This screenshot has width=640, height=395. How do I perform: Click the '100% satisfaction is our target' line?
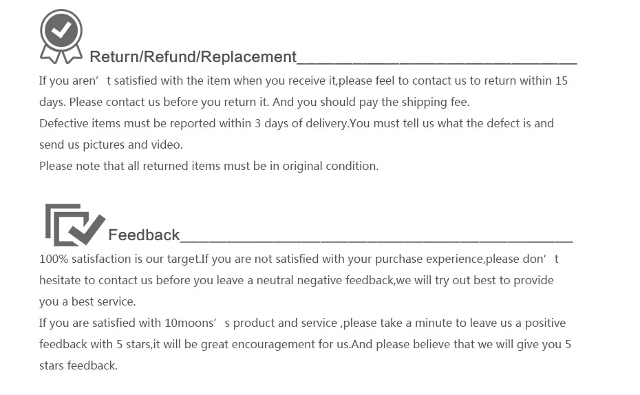(299, 259)
